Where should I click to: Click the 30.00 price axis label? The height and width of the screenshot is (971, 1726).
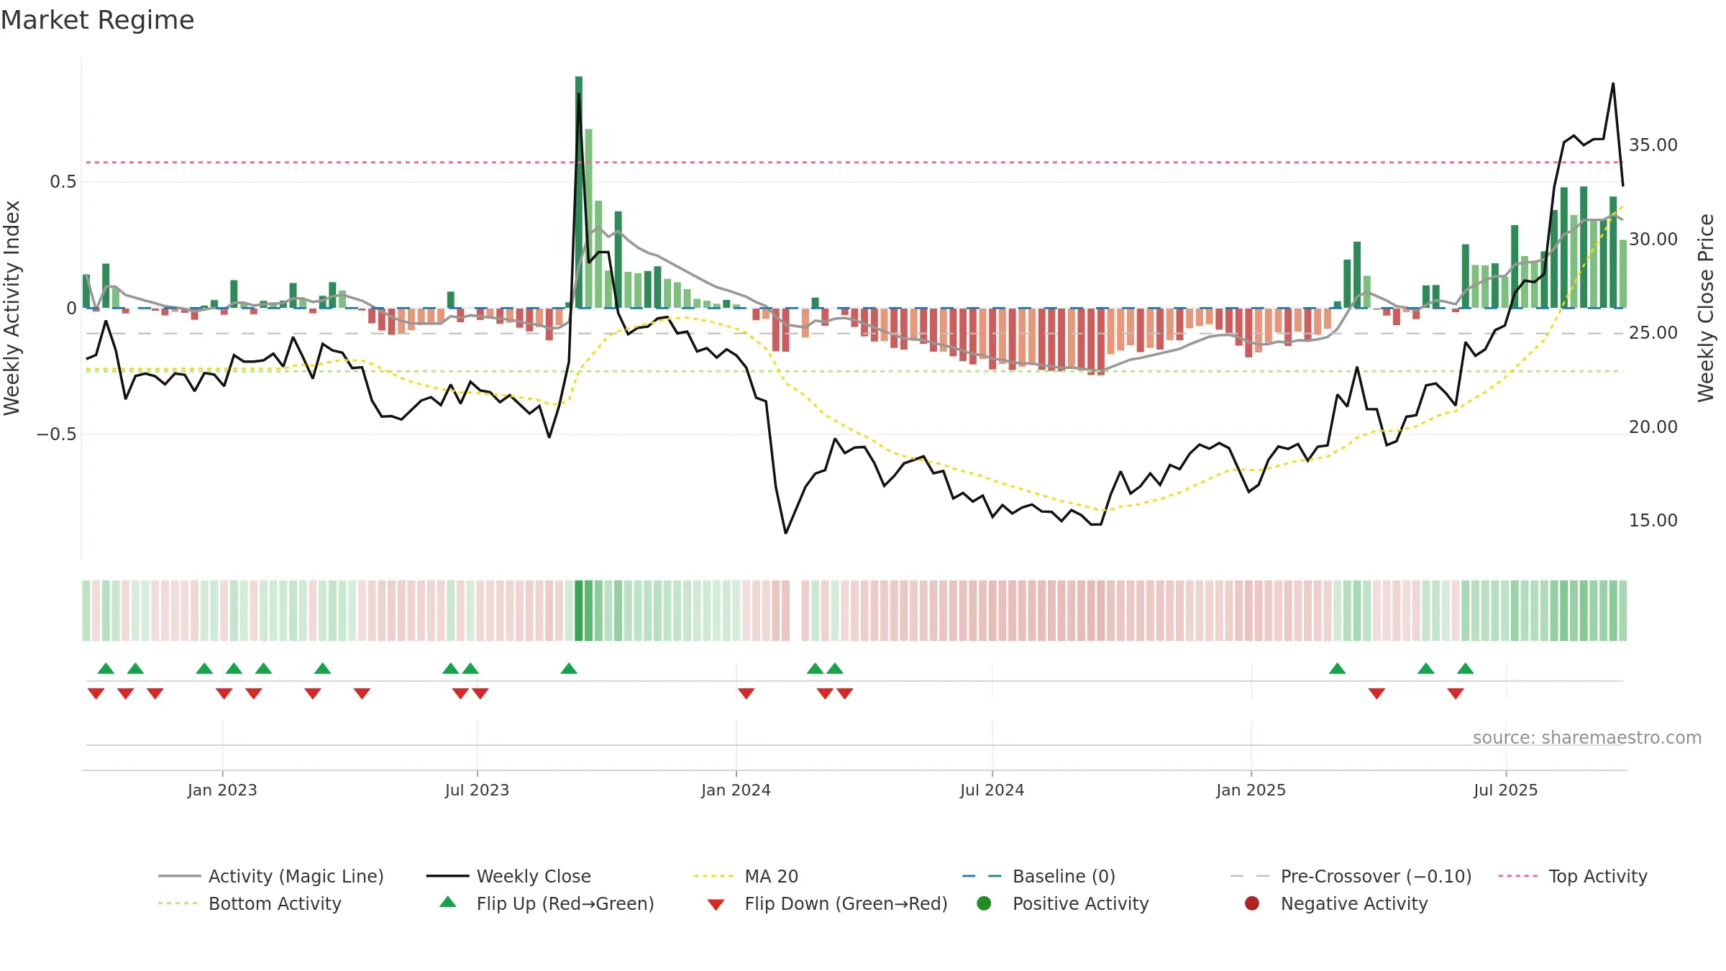1653,239
